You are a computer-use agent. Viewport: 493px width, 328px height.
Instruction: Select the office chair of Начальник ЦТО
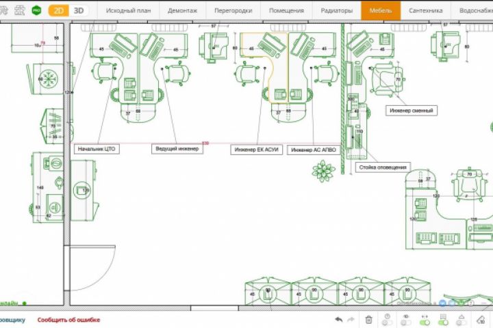click(104, 72)
